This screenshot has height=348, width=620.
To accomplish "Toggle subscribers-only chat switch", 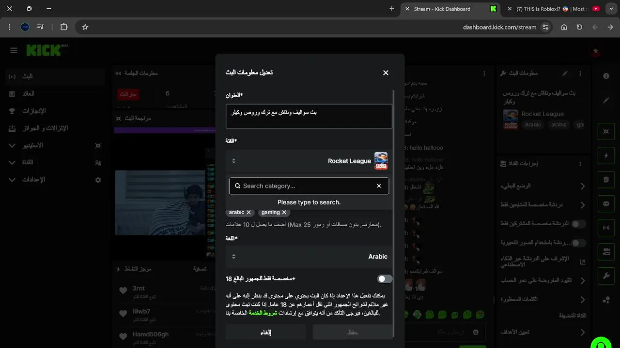I will click(x=578, y=224).
